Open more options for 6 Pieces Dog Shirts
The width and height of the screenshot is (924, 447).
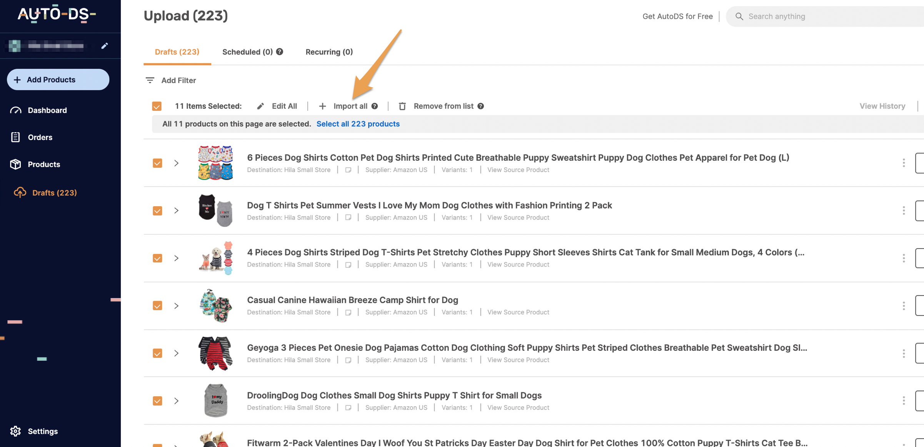904,163
